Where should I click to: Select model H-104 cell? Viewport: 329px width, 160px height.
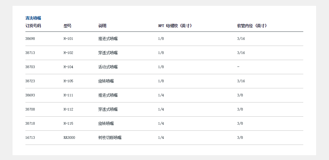(x=69, y=67)
